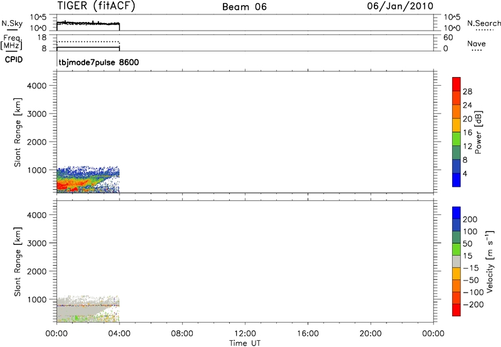Screen dimensions: 501x347
Task: Click the '10^5' right-side noise scale
Action: pyautogui.click(x=452, y=17)
